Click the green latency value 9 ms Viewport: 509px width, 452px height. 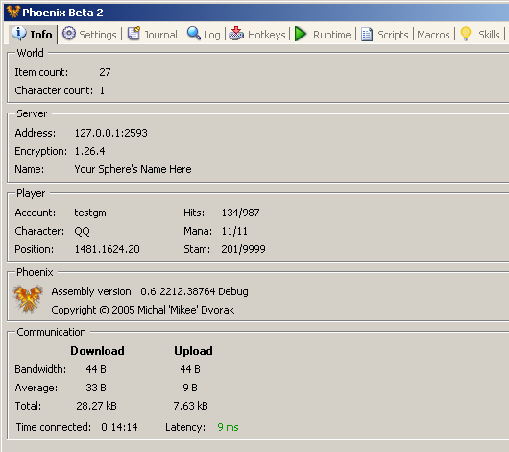228,427
